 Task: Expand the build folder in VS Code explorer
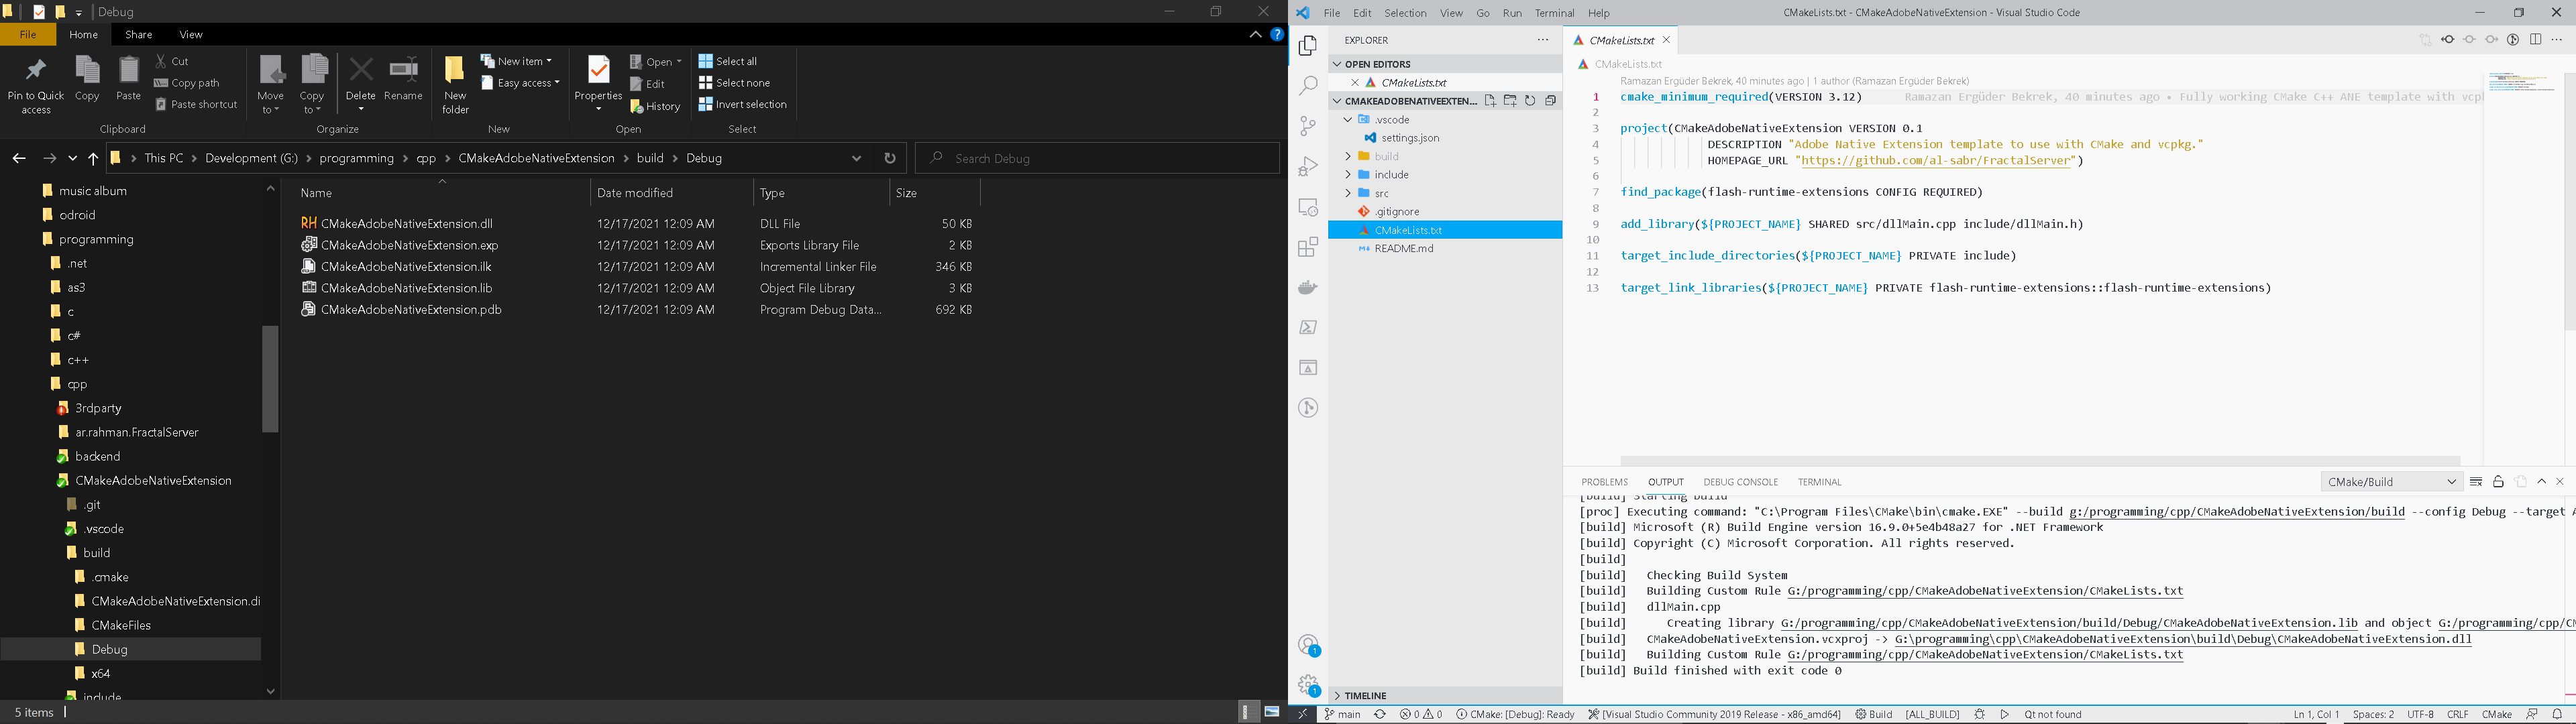[1445, 157]
